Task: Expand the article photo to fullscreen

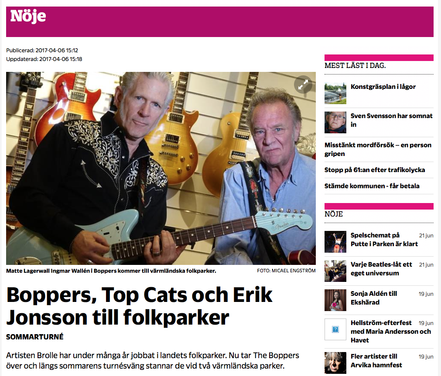Action: pos(303,85)
